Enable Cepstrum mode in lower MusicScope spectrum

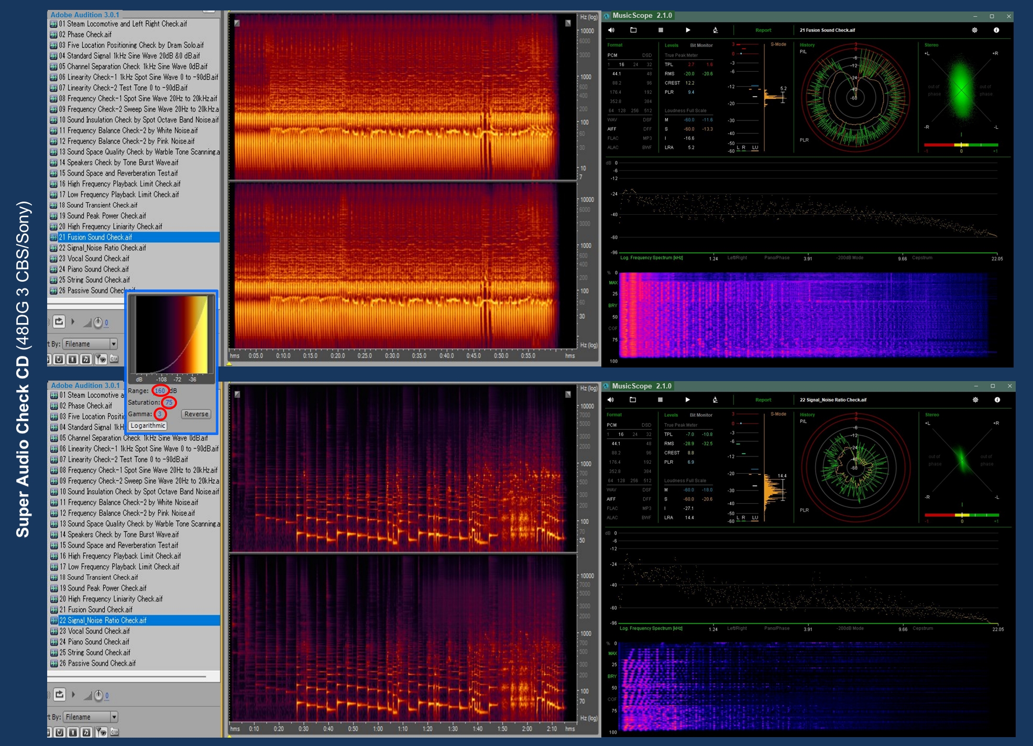point(922,628)
